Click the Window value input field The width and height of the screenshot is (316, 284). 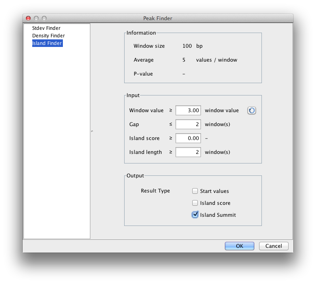point(188,111)
